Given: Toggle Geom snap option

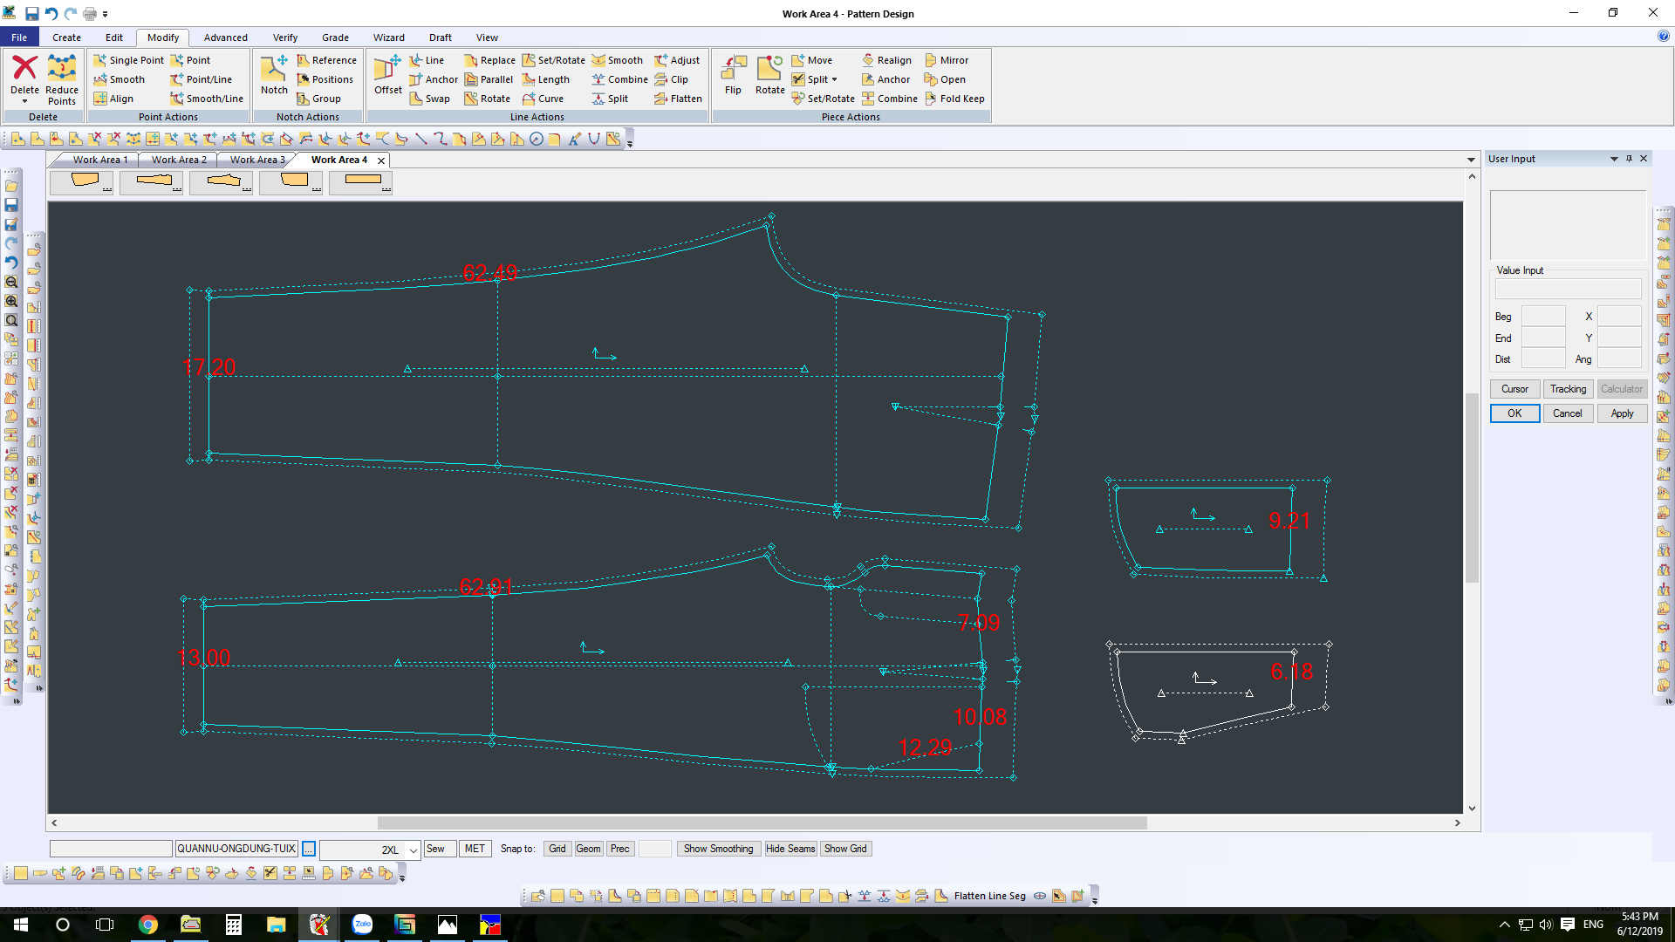Looking at the screenshot, I should tap(588, 849).
